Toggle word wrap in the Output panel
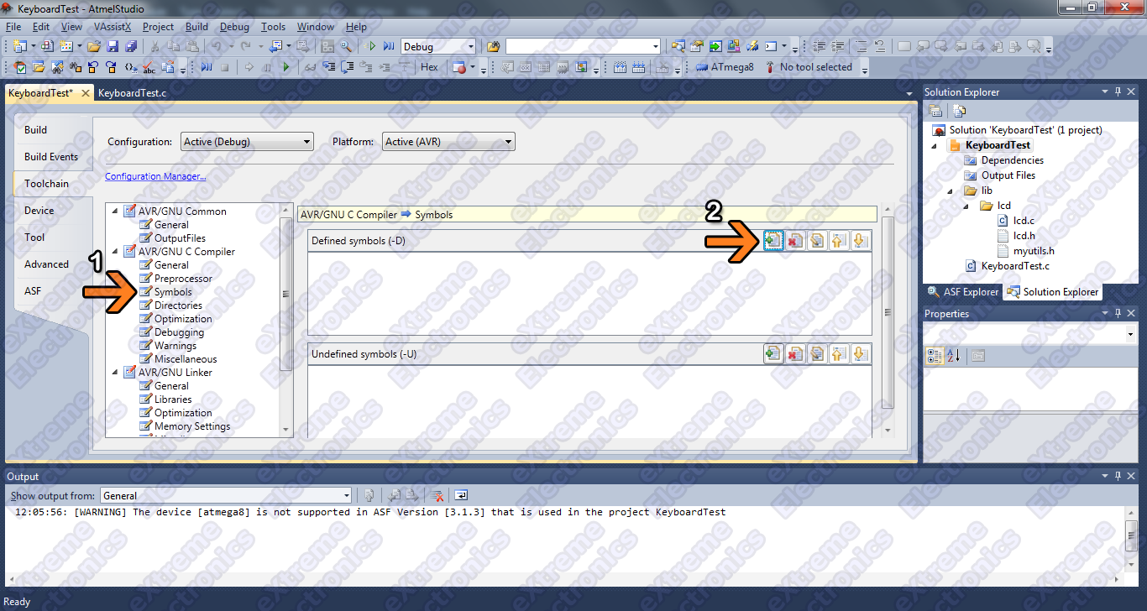 pos(462,495)
